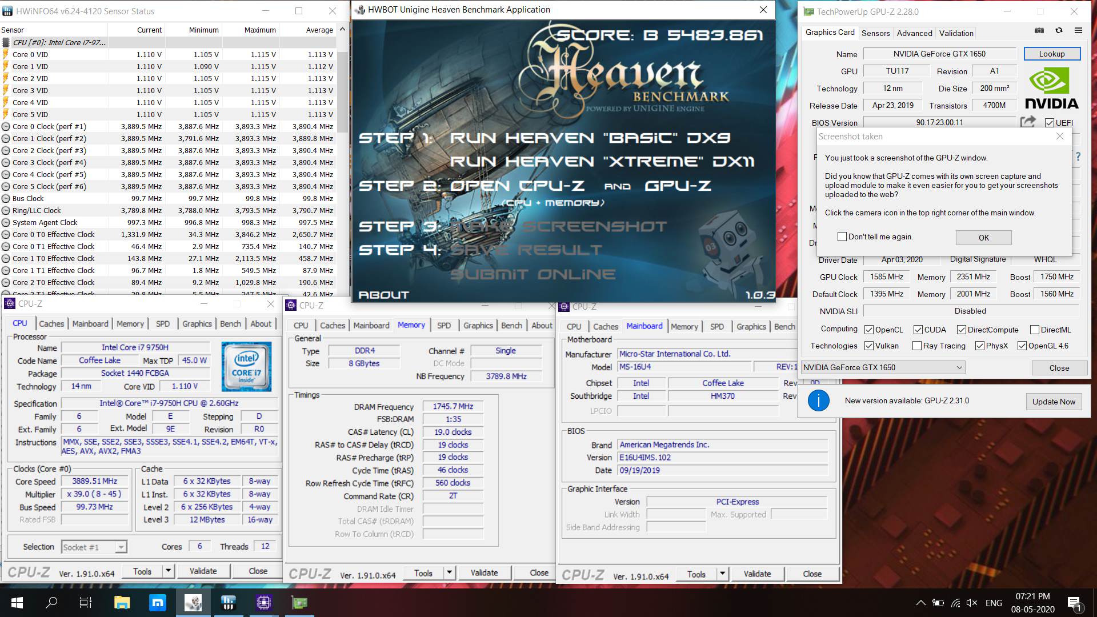Expand Tools arrow in the Mainboard tab window
The width and height of the screenshot is (1097, 617).
722,574
